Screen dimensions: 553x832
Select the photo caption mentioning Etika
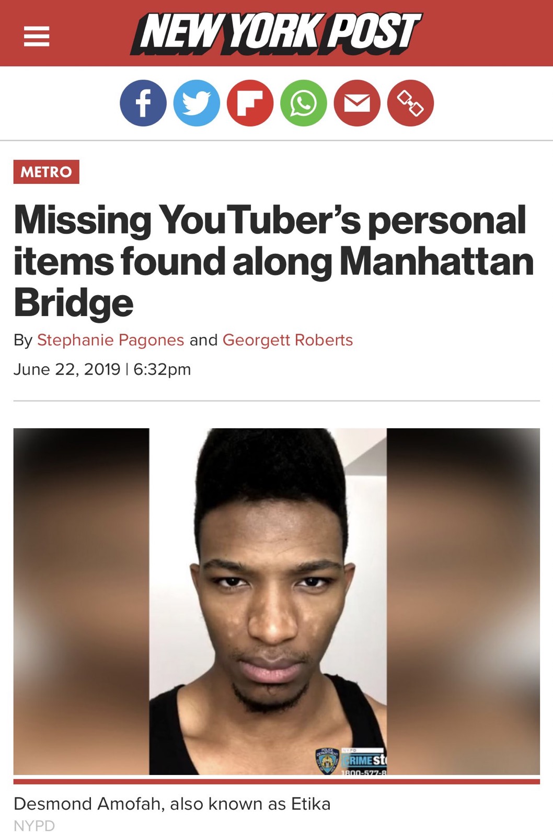(172, 804)
